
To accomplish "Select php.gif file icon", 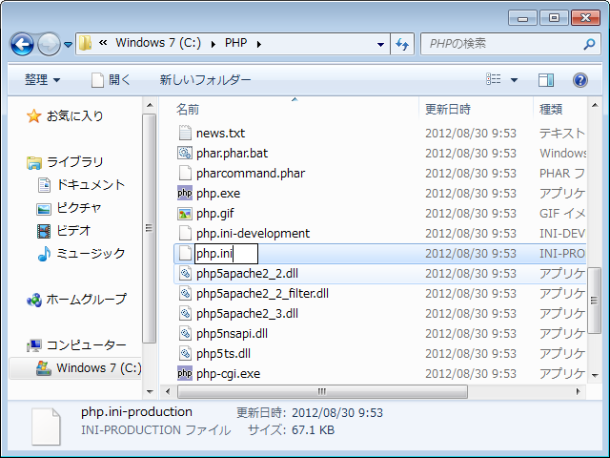I will pos(185,213).
